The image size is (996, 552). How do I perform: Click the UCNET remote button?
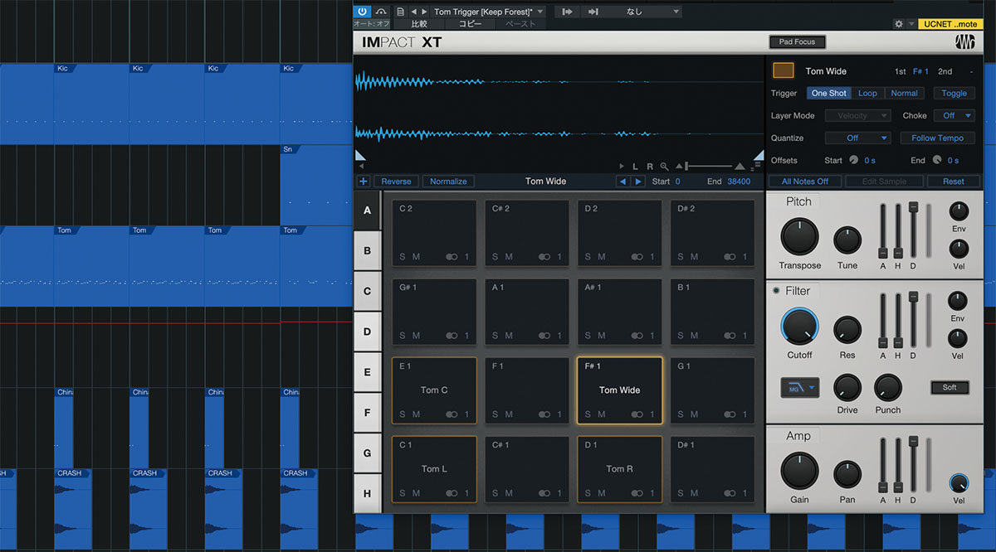(x=950, y=24)
